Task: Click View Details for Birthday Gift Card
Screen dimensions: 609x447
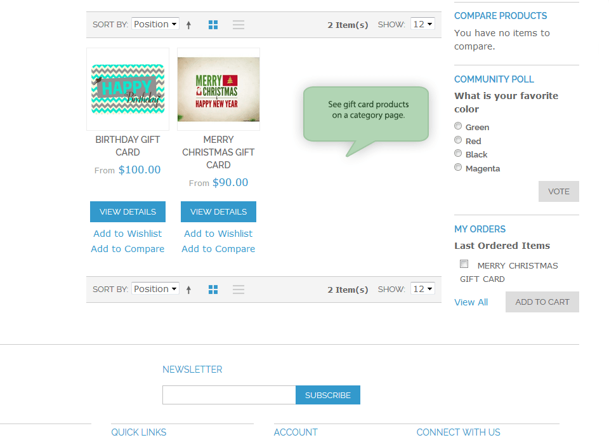Action: coord(128,211)
